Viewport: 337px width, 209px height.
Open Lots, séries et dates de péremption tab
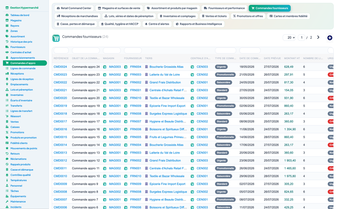(x=129, y=16)
